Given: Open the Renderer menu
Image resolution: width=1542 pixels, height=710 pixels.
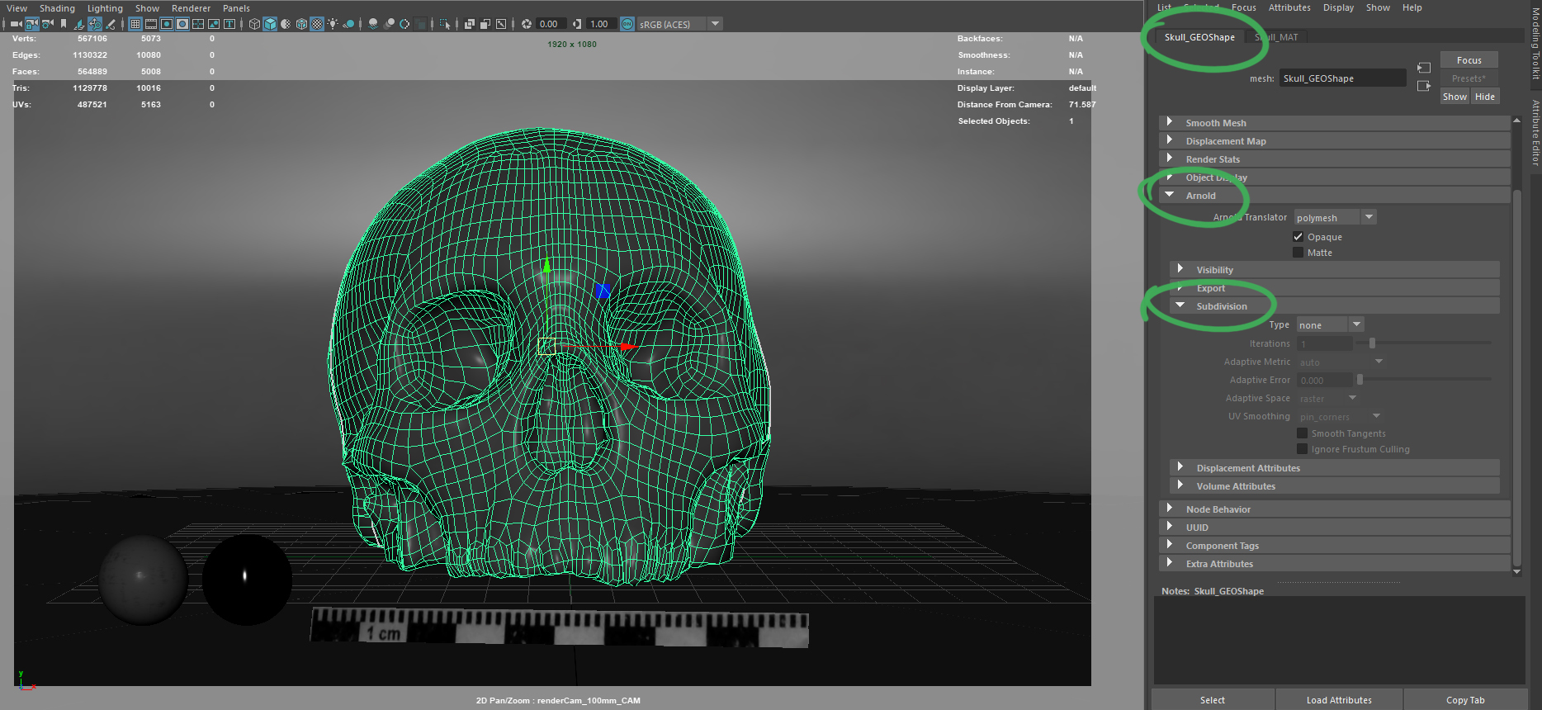Looking at the screenshot, I should pos(191,8).
